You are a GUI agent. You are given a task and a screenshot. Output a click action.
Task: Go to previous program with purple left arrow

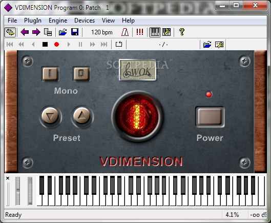tap(25, 32)
